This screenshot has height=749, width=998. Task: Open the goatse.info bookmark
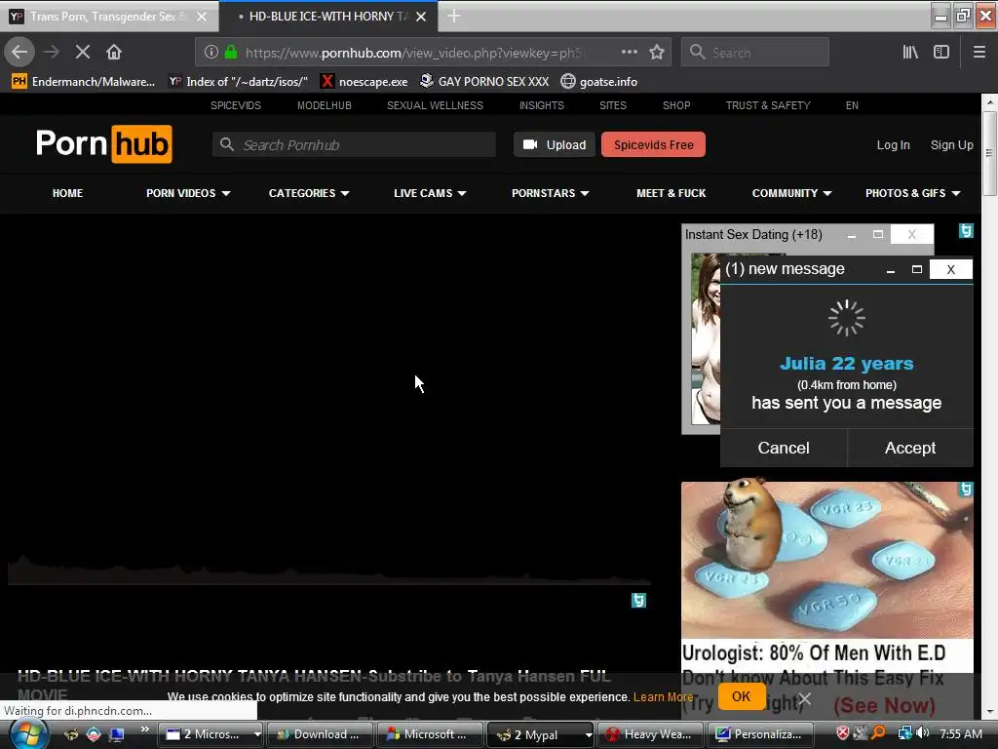click(x=599, y=82)
